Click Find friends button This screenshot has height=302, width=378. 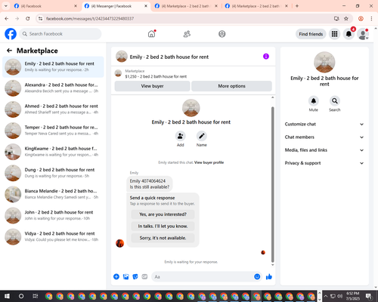pyautogui.click(x=311, y=34)
